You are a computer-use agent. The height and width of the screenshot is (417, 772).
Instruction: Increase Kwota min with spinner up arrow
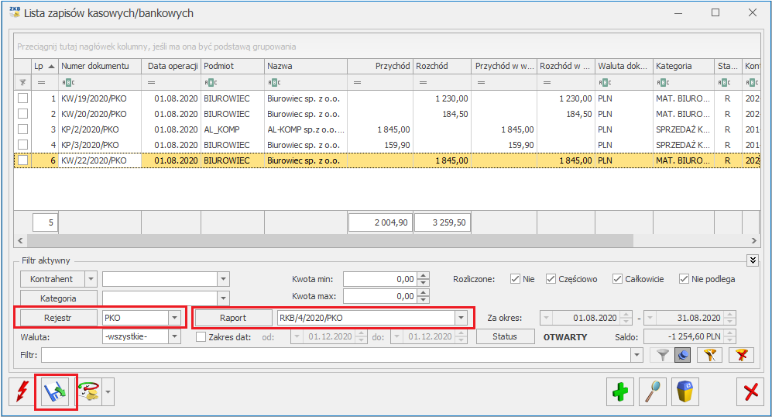point(423,275)
